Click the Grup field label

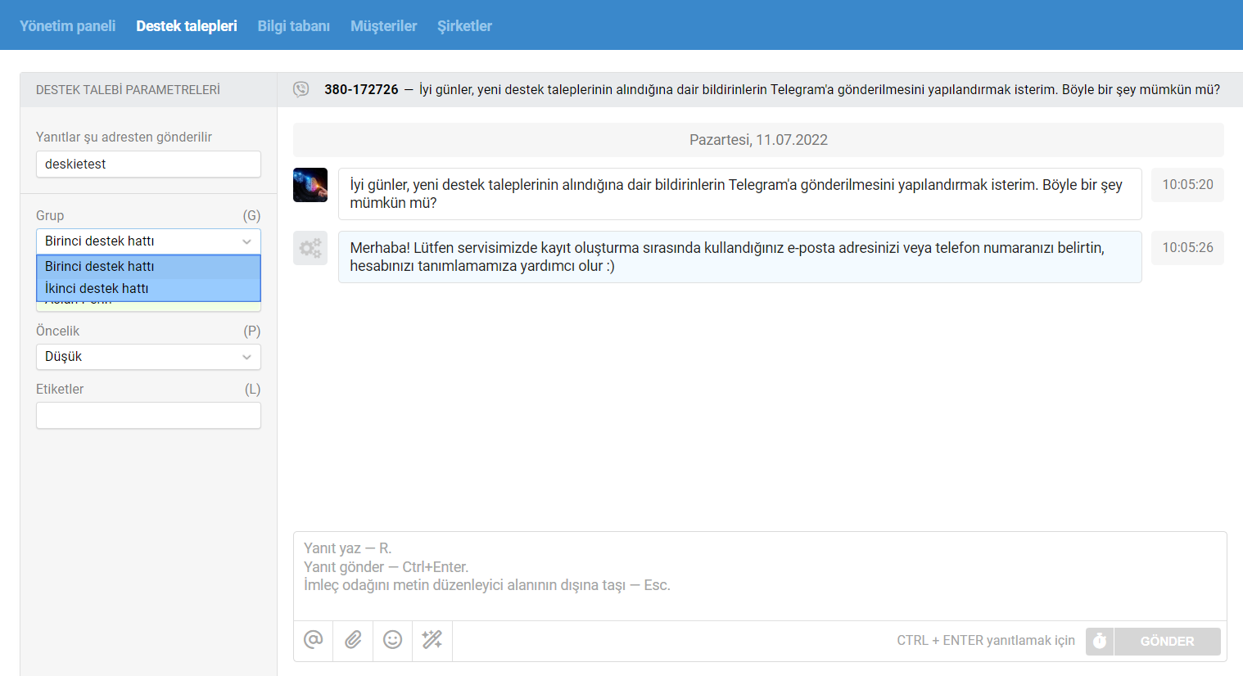pos(50,215)
